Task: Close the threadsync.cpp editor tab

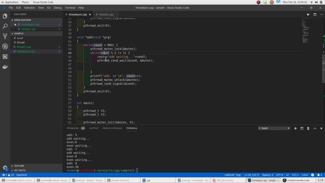Action: 90,15
